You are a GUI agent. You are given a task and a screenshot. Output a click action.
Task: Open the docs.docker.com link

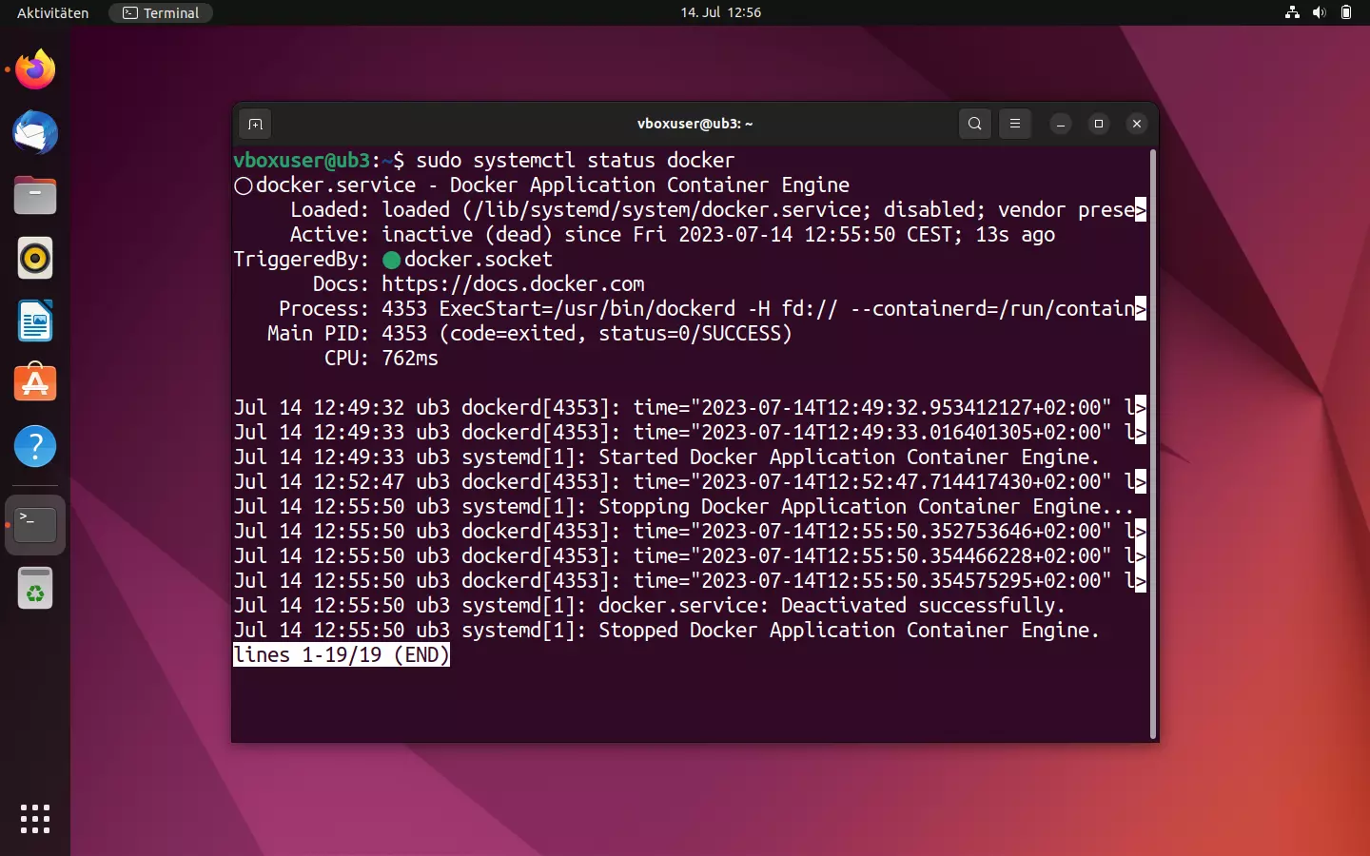[513, 283]
